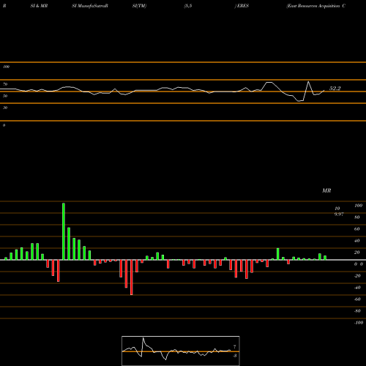Click the 9.97 value in MR panel
Image resolution: width=366 pixels, height=366 pixels.
point(339,214)
